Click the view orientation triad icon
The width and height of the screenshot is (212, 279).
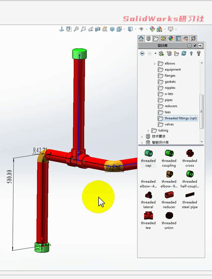(x=62, y=29)
